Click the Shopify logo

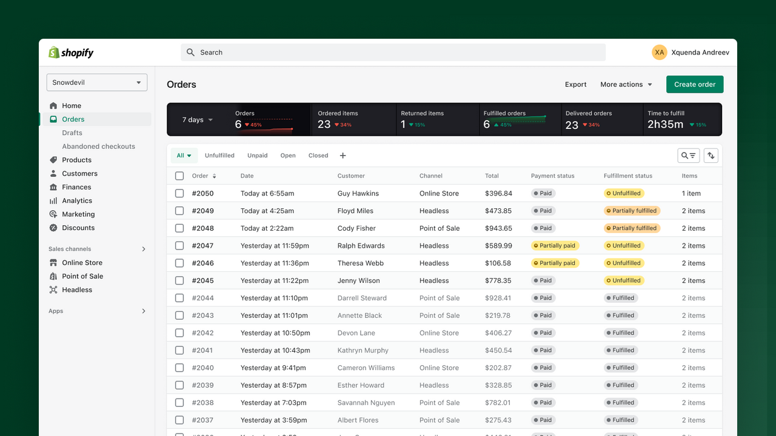(71, 53)
